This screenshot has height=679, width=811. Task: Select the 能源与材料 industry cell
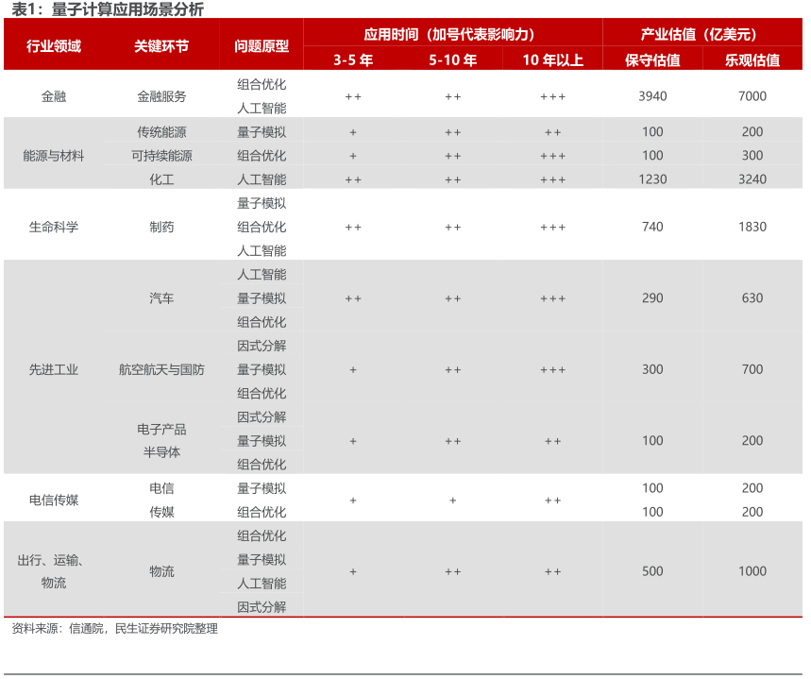coord(54,156)
